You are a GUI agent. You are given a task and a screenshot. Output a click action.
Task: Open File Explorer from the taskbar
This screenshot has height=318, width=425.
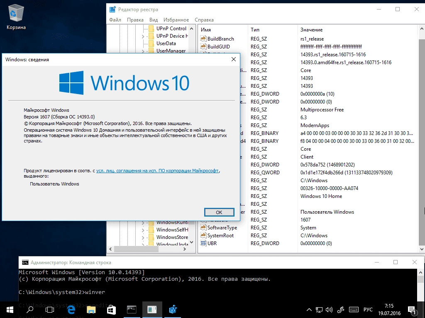(x=91, y=310)
